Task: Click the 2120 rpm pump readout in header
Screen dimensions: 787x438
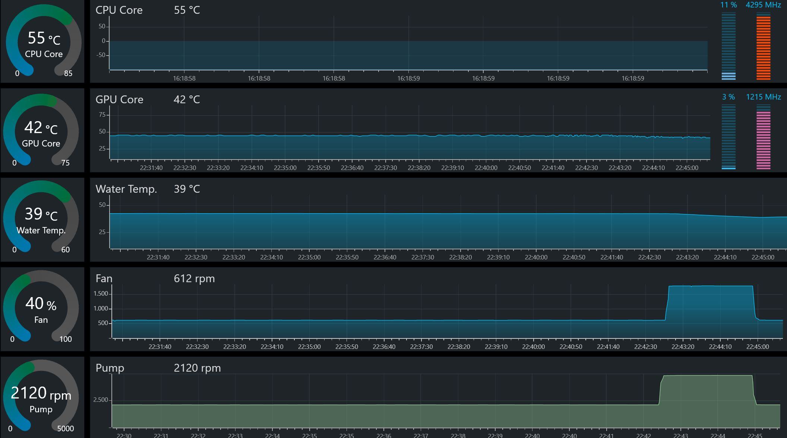Action: [197, 368]
